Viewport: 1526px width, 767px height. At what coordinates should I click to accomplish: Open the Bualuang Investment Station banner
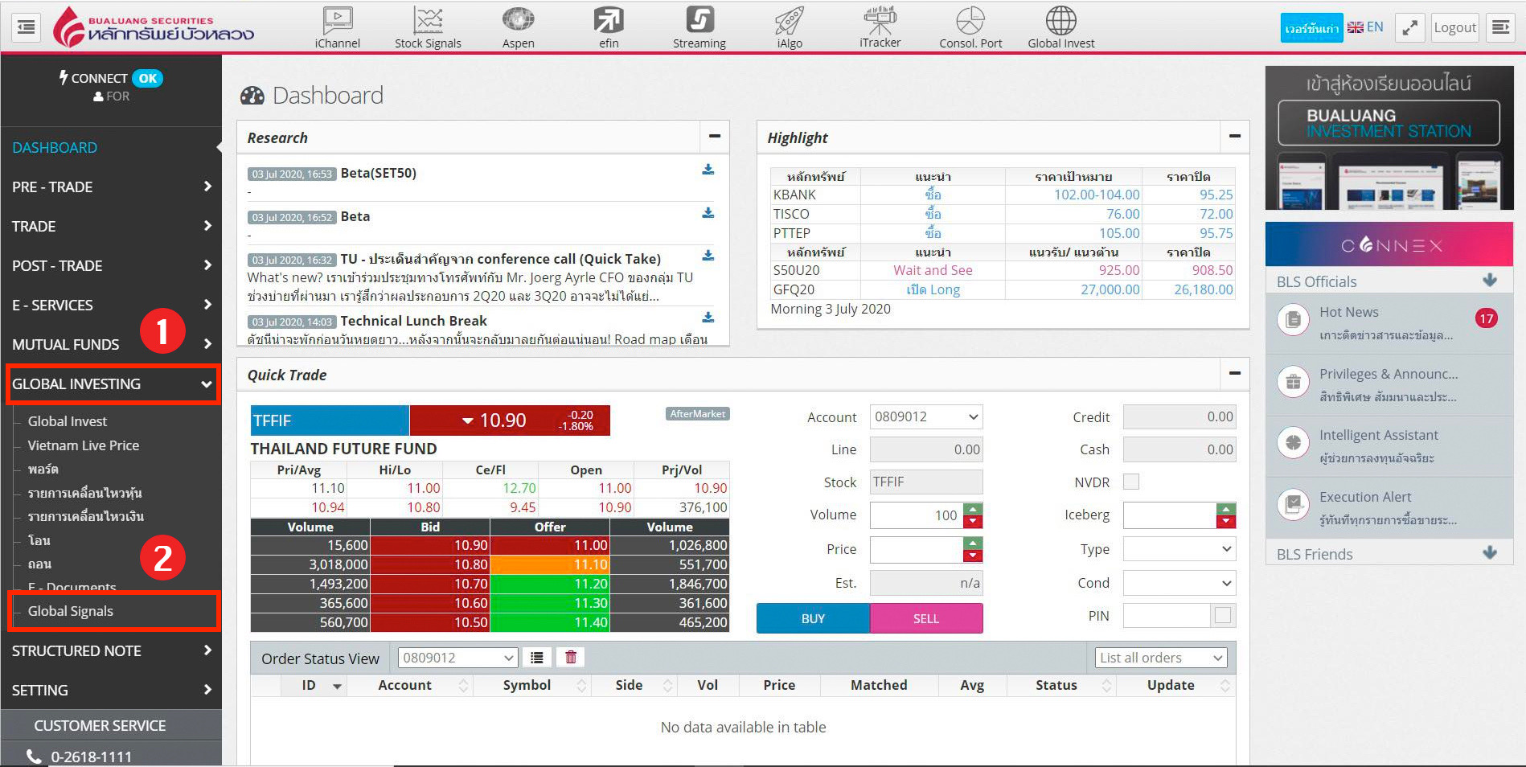coord(1389,137)
